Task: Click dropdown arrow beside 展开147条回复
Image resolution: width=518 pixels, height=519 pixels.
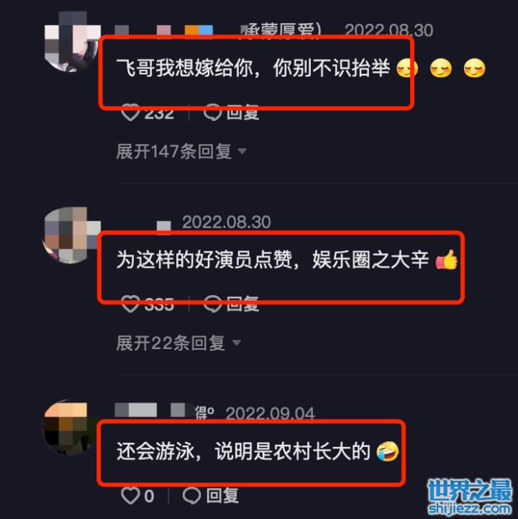Action: [x=242, y=151]
